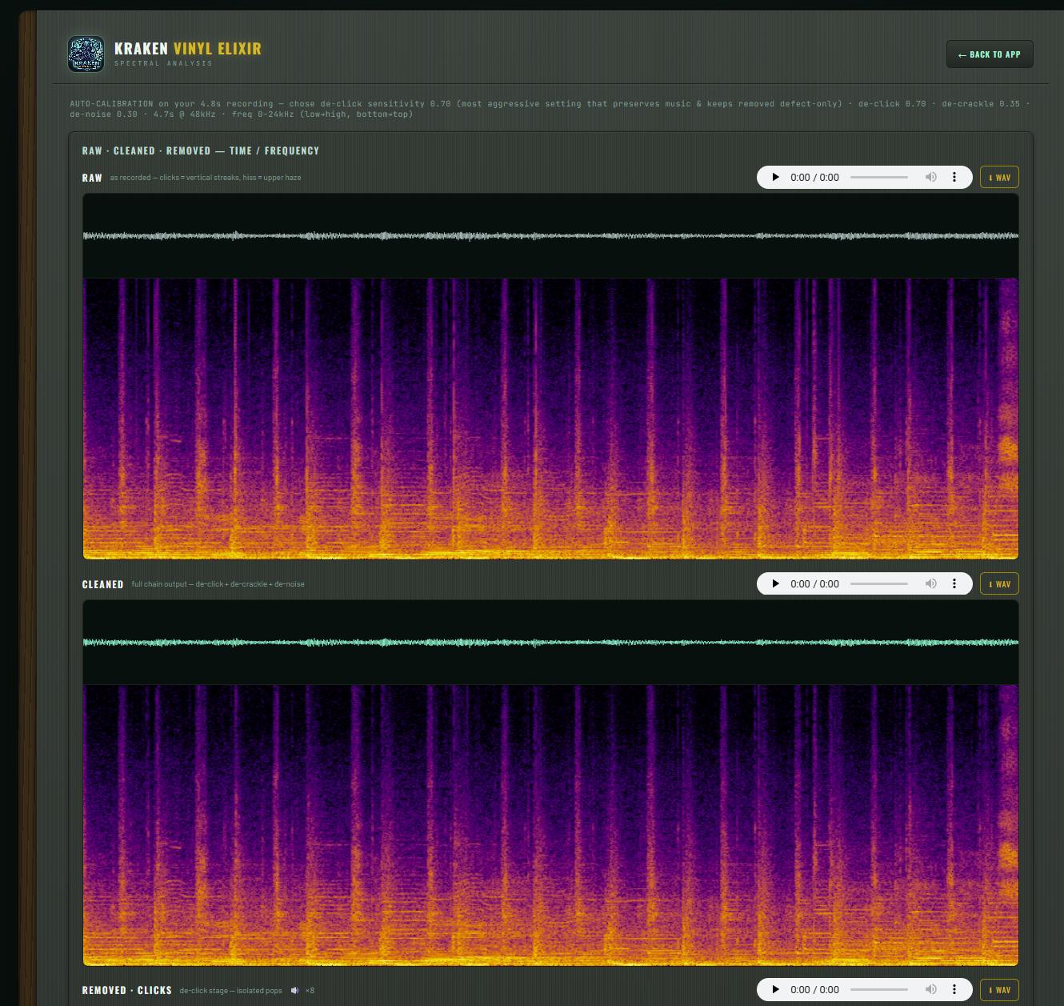The image size is (1064, 1006).
Task: Click the RAW spectrogram image
Action: [x=550, y=419]
